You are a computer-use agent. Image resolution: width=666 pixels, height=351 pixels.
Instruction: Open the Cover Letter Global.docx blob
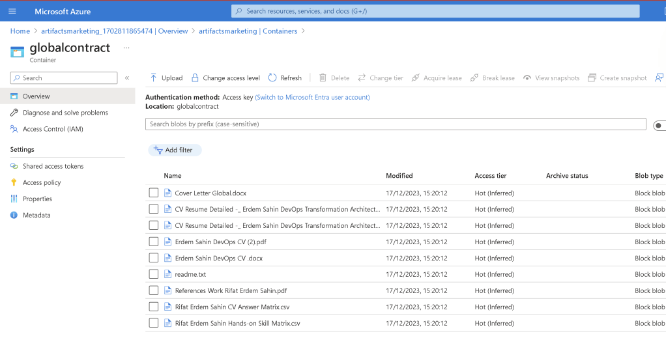(x=210, y=193)
